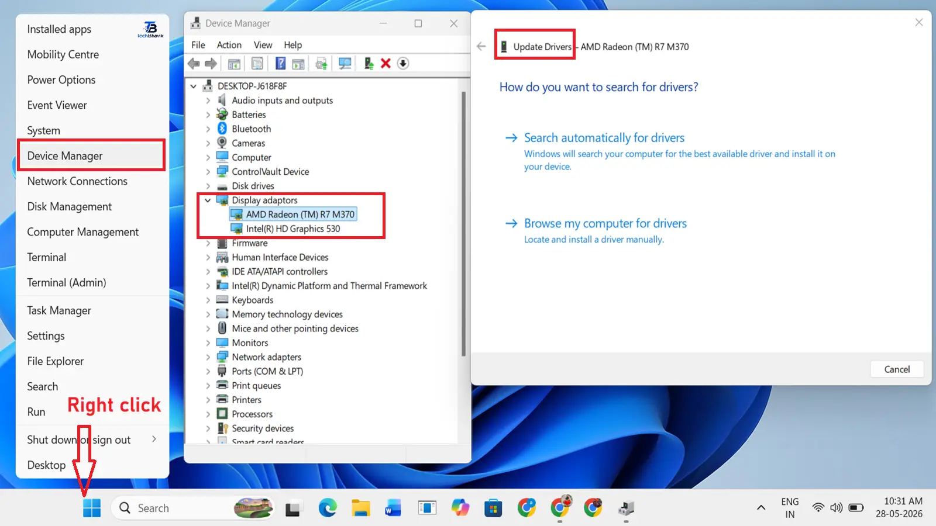Select Device Manager in the Start context menu

coord(91,155)
